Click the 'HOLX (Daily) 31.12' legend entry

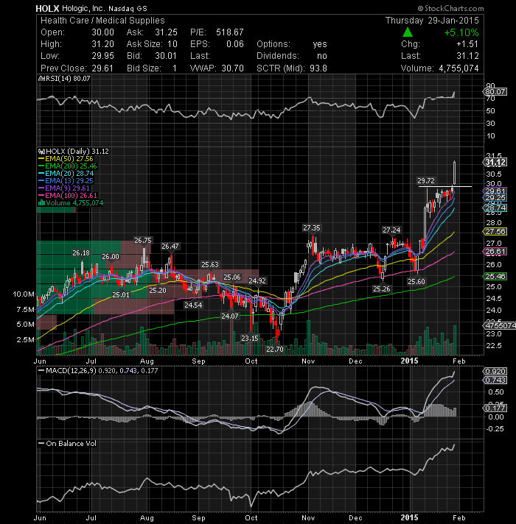[74, 152]
